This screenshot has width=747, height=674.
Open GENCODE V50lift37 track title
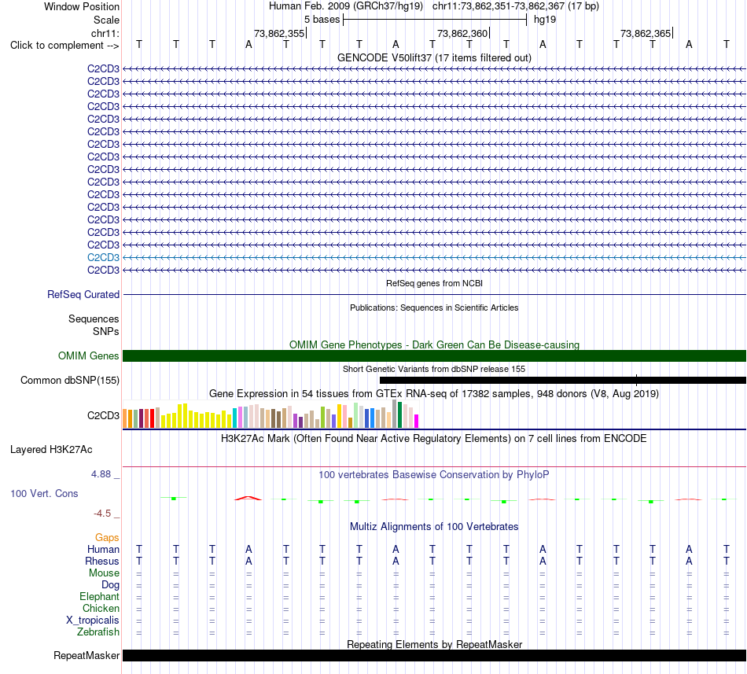pyautogui.click(x=434, y=57)
